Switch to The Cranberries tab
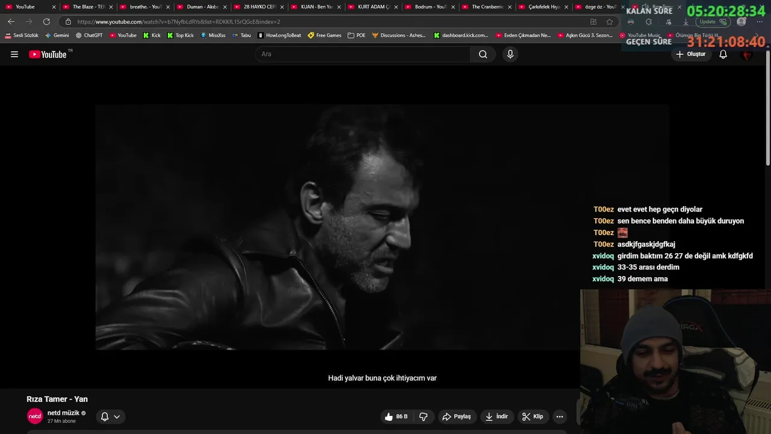This screenshot has width=771, height=434. [x=488, y=7]
